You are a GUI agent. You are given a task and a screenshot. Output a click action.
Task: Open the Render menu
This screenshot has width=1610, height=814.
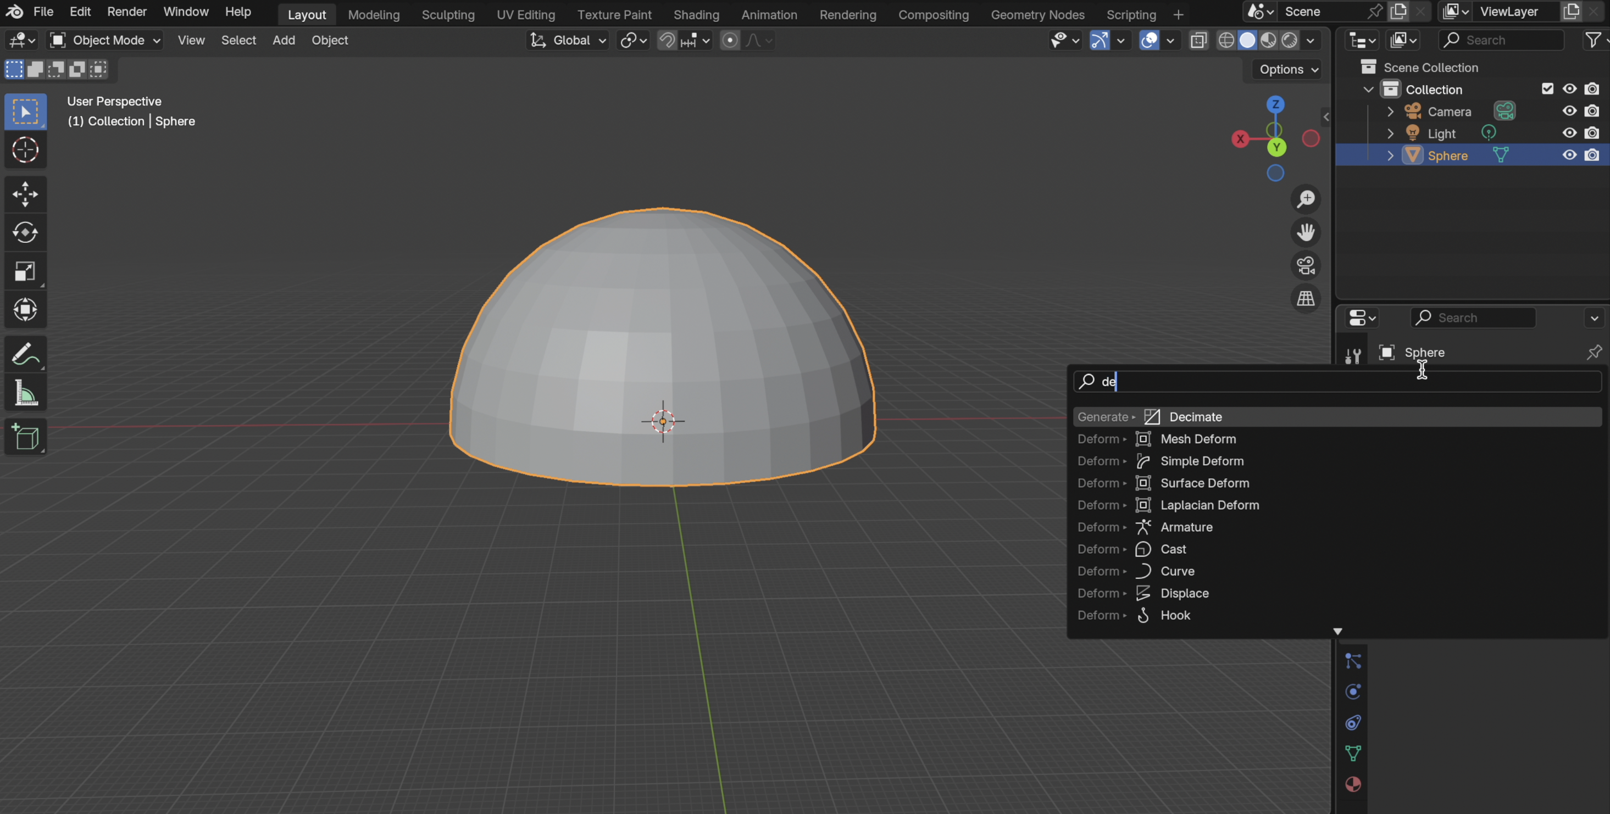coord(126,11)
